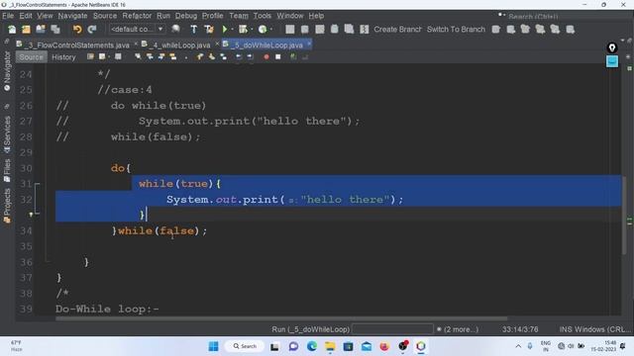Click the Run (_5_doWhileLoop) progress bar
The height and width of the screenshot is (356, 634).
coord(392,329)
